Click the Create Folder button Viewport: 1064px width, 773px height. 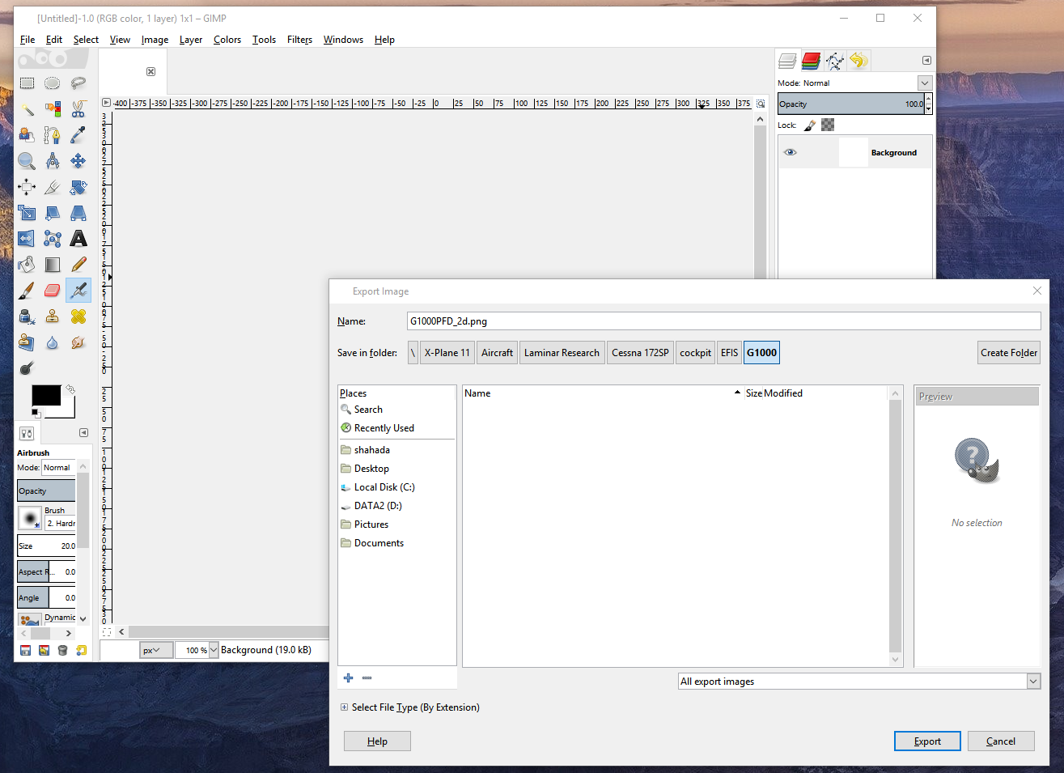click(x=1008, y=353)
